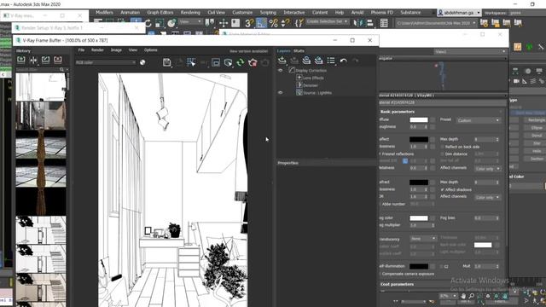Click the link to 3ds Max viewport icon
Viewport: 546px width, 307px height.
click(x=228, y=62)
